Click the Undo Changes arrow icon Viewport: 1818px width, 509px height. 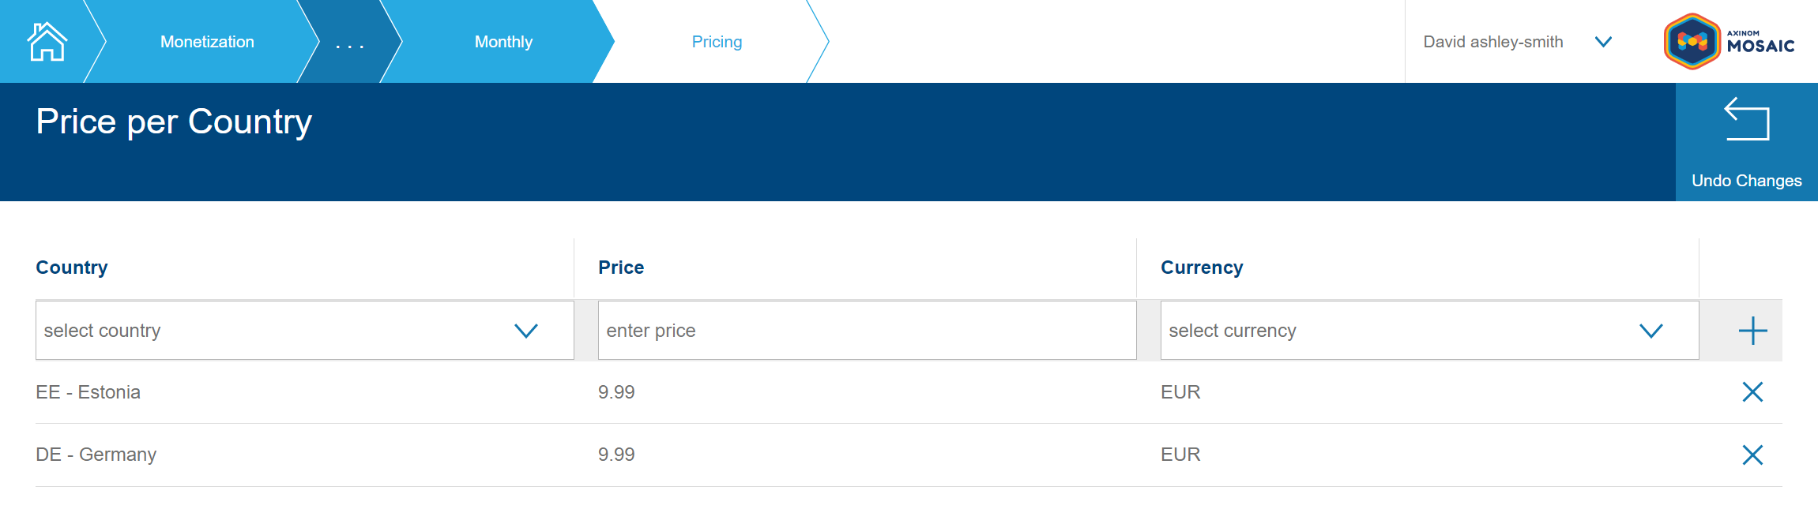click(1746, 119)
